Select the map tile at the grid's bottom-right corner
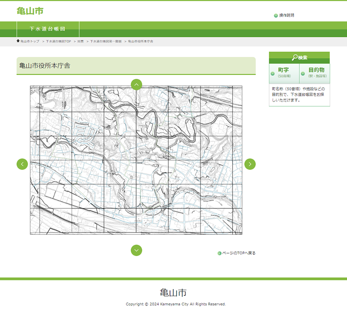 coord(237,221)
